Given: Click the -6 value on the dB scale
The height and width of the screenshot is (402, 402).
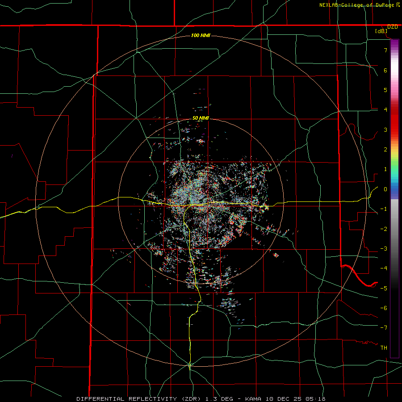Looking at the screenshot, I should click(x=384, y=308).
